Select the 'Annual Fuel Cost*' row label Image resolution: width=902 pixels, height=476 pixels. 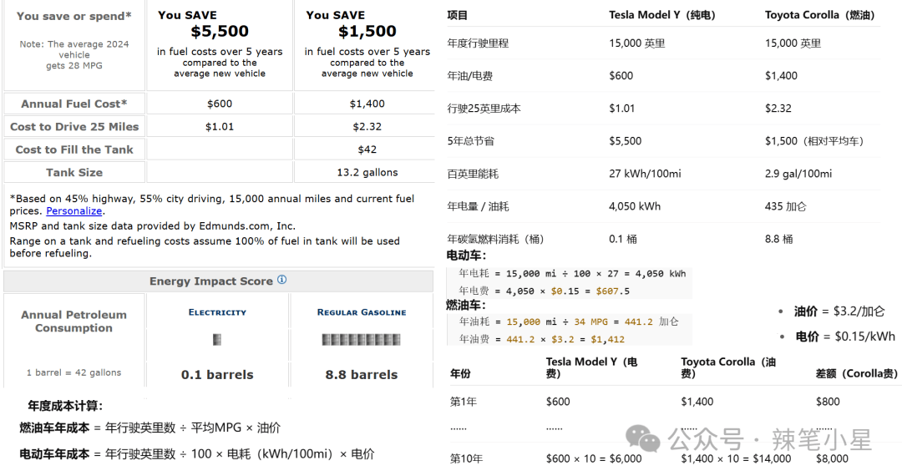click(74, 104)
